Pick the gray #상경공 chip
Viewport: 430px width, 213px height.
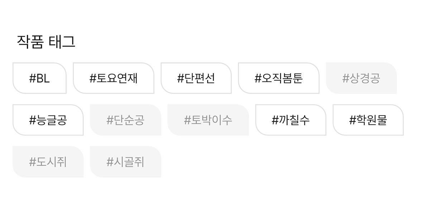coord(361,78)
